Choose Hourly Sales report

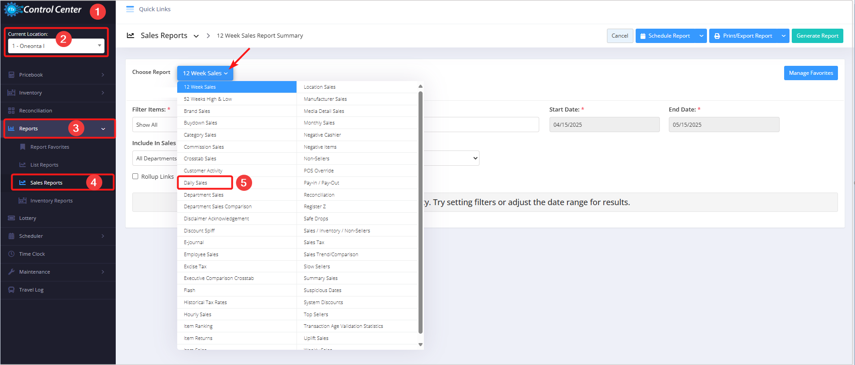tap(237, 314)
